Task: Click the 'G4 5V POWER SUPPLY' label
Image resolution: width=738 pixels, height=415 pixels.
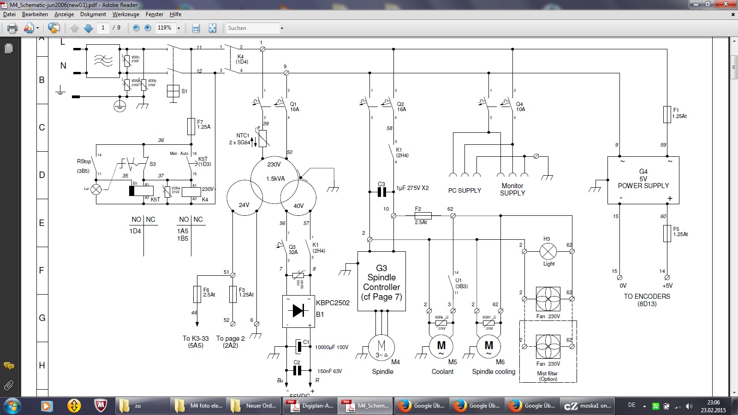Action: click(643, 178)
